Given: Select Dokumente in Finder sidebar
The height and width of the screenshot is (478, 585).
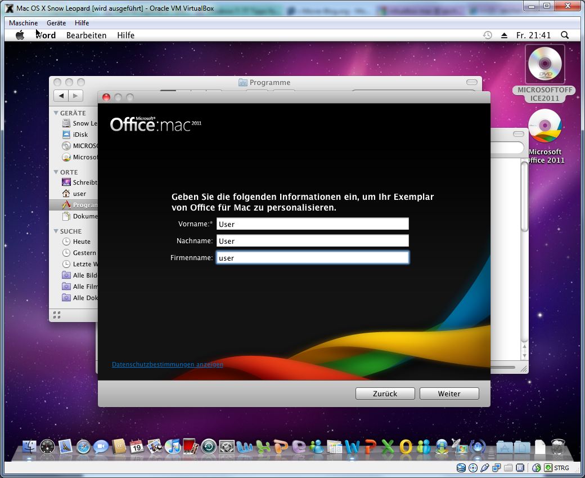Looking at the screenshot, I should (x=79, y=216).
